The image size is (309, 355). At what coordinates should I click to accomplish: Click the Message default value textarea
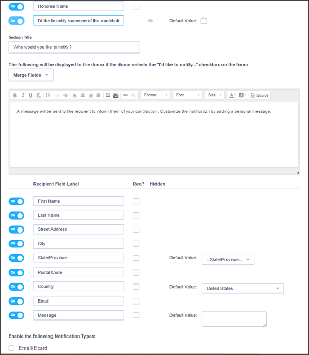pyautogui.click(x=234, y=319)
